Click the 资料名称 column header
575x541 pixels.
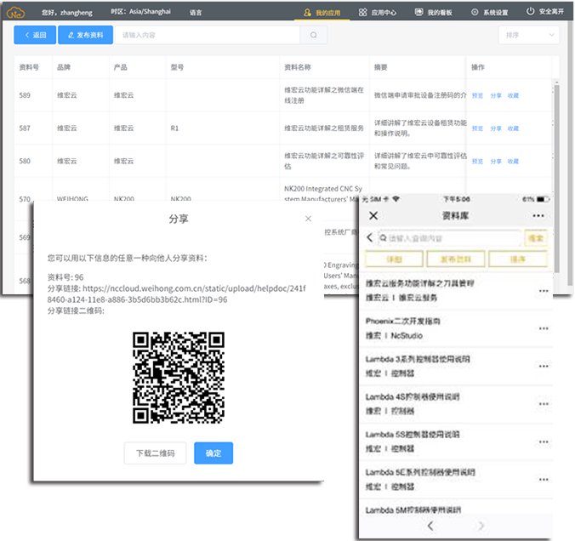tap(298, 67)
